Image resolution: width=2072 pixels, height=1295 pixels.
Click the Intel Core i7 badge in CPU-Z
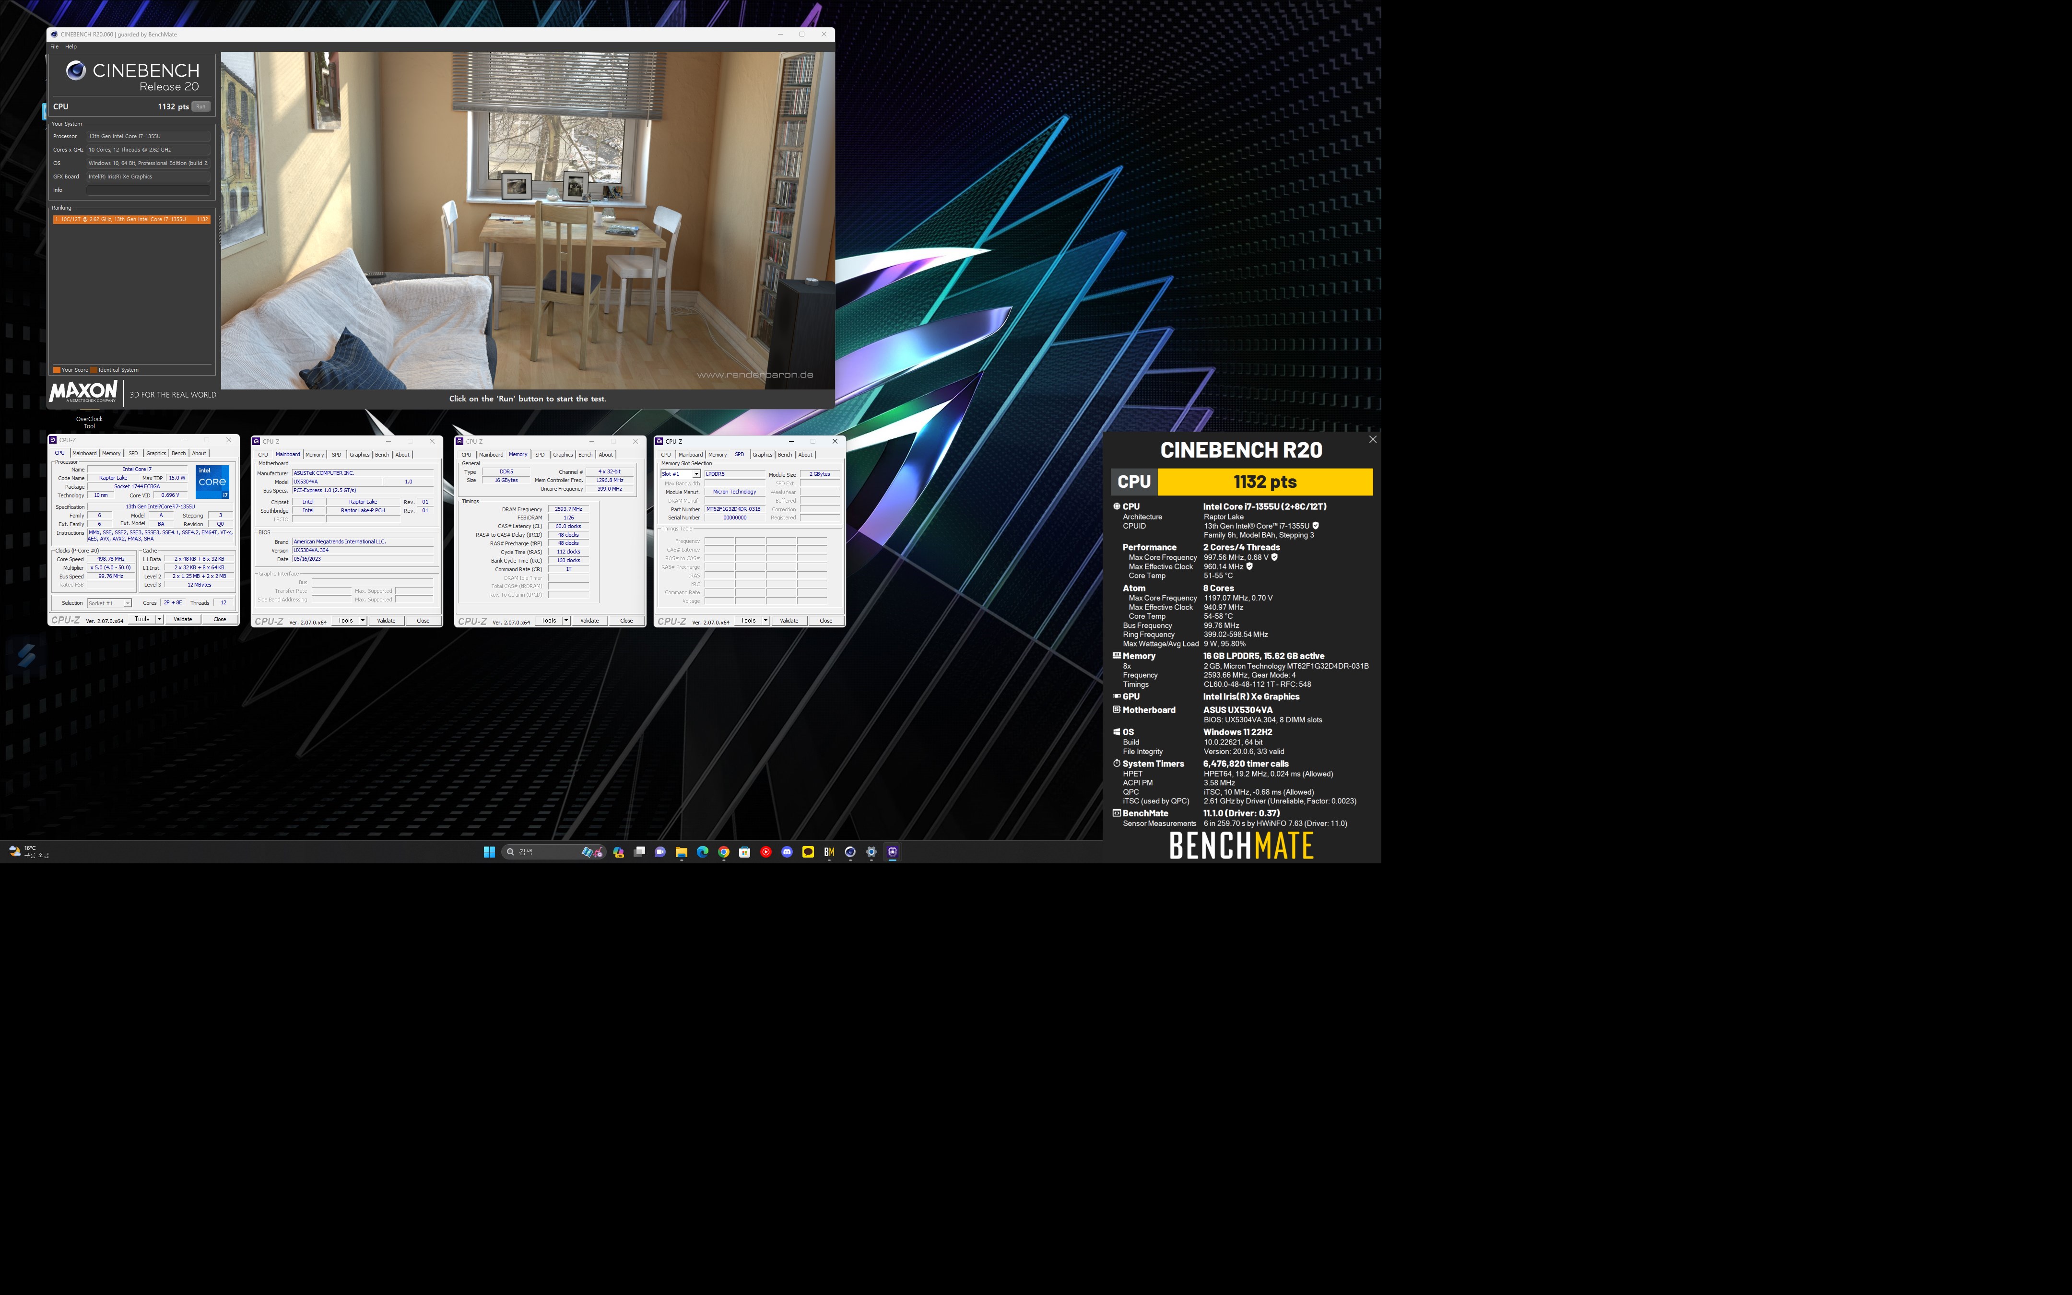coord(212,482)
